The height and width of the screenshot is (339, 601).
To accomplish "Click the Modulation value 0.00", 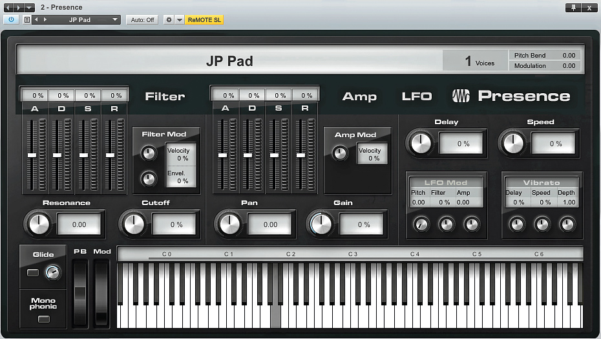I will (x=569, y=65).
